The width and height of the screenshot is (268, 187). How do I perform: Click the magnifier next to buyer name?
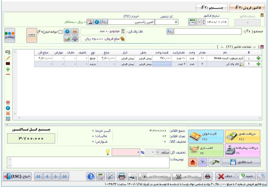pyautogui.click(x=104, y=22)
